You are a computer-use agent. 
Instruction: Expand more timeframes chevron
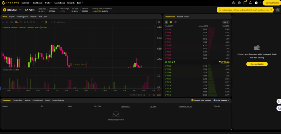coord(37,22)
